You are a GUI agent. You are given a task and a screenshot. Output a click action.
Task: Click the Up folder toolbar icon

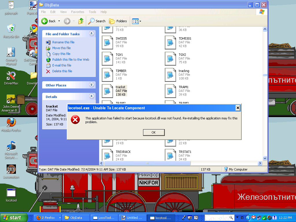[x=81, y=21]
